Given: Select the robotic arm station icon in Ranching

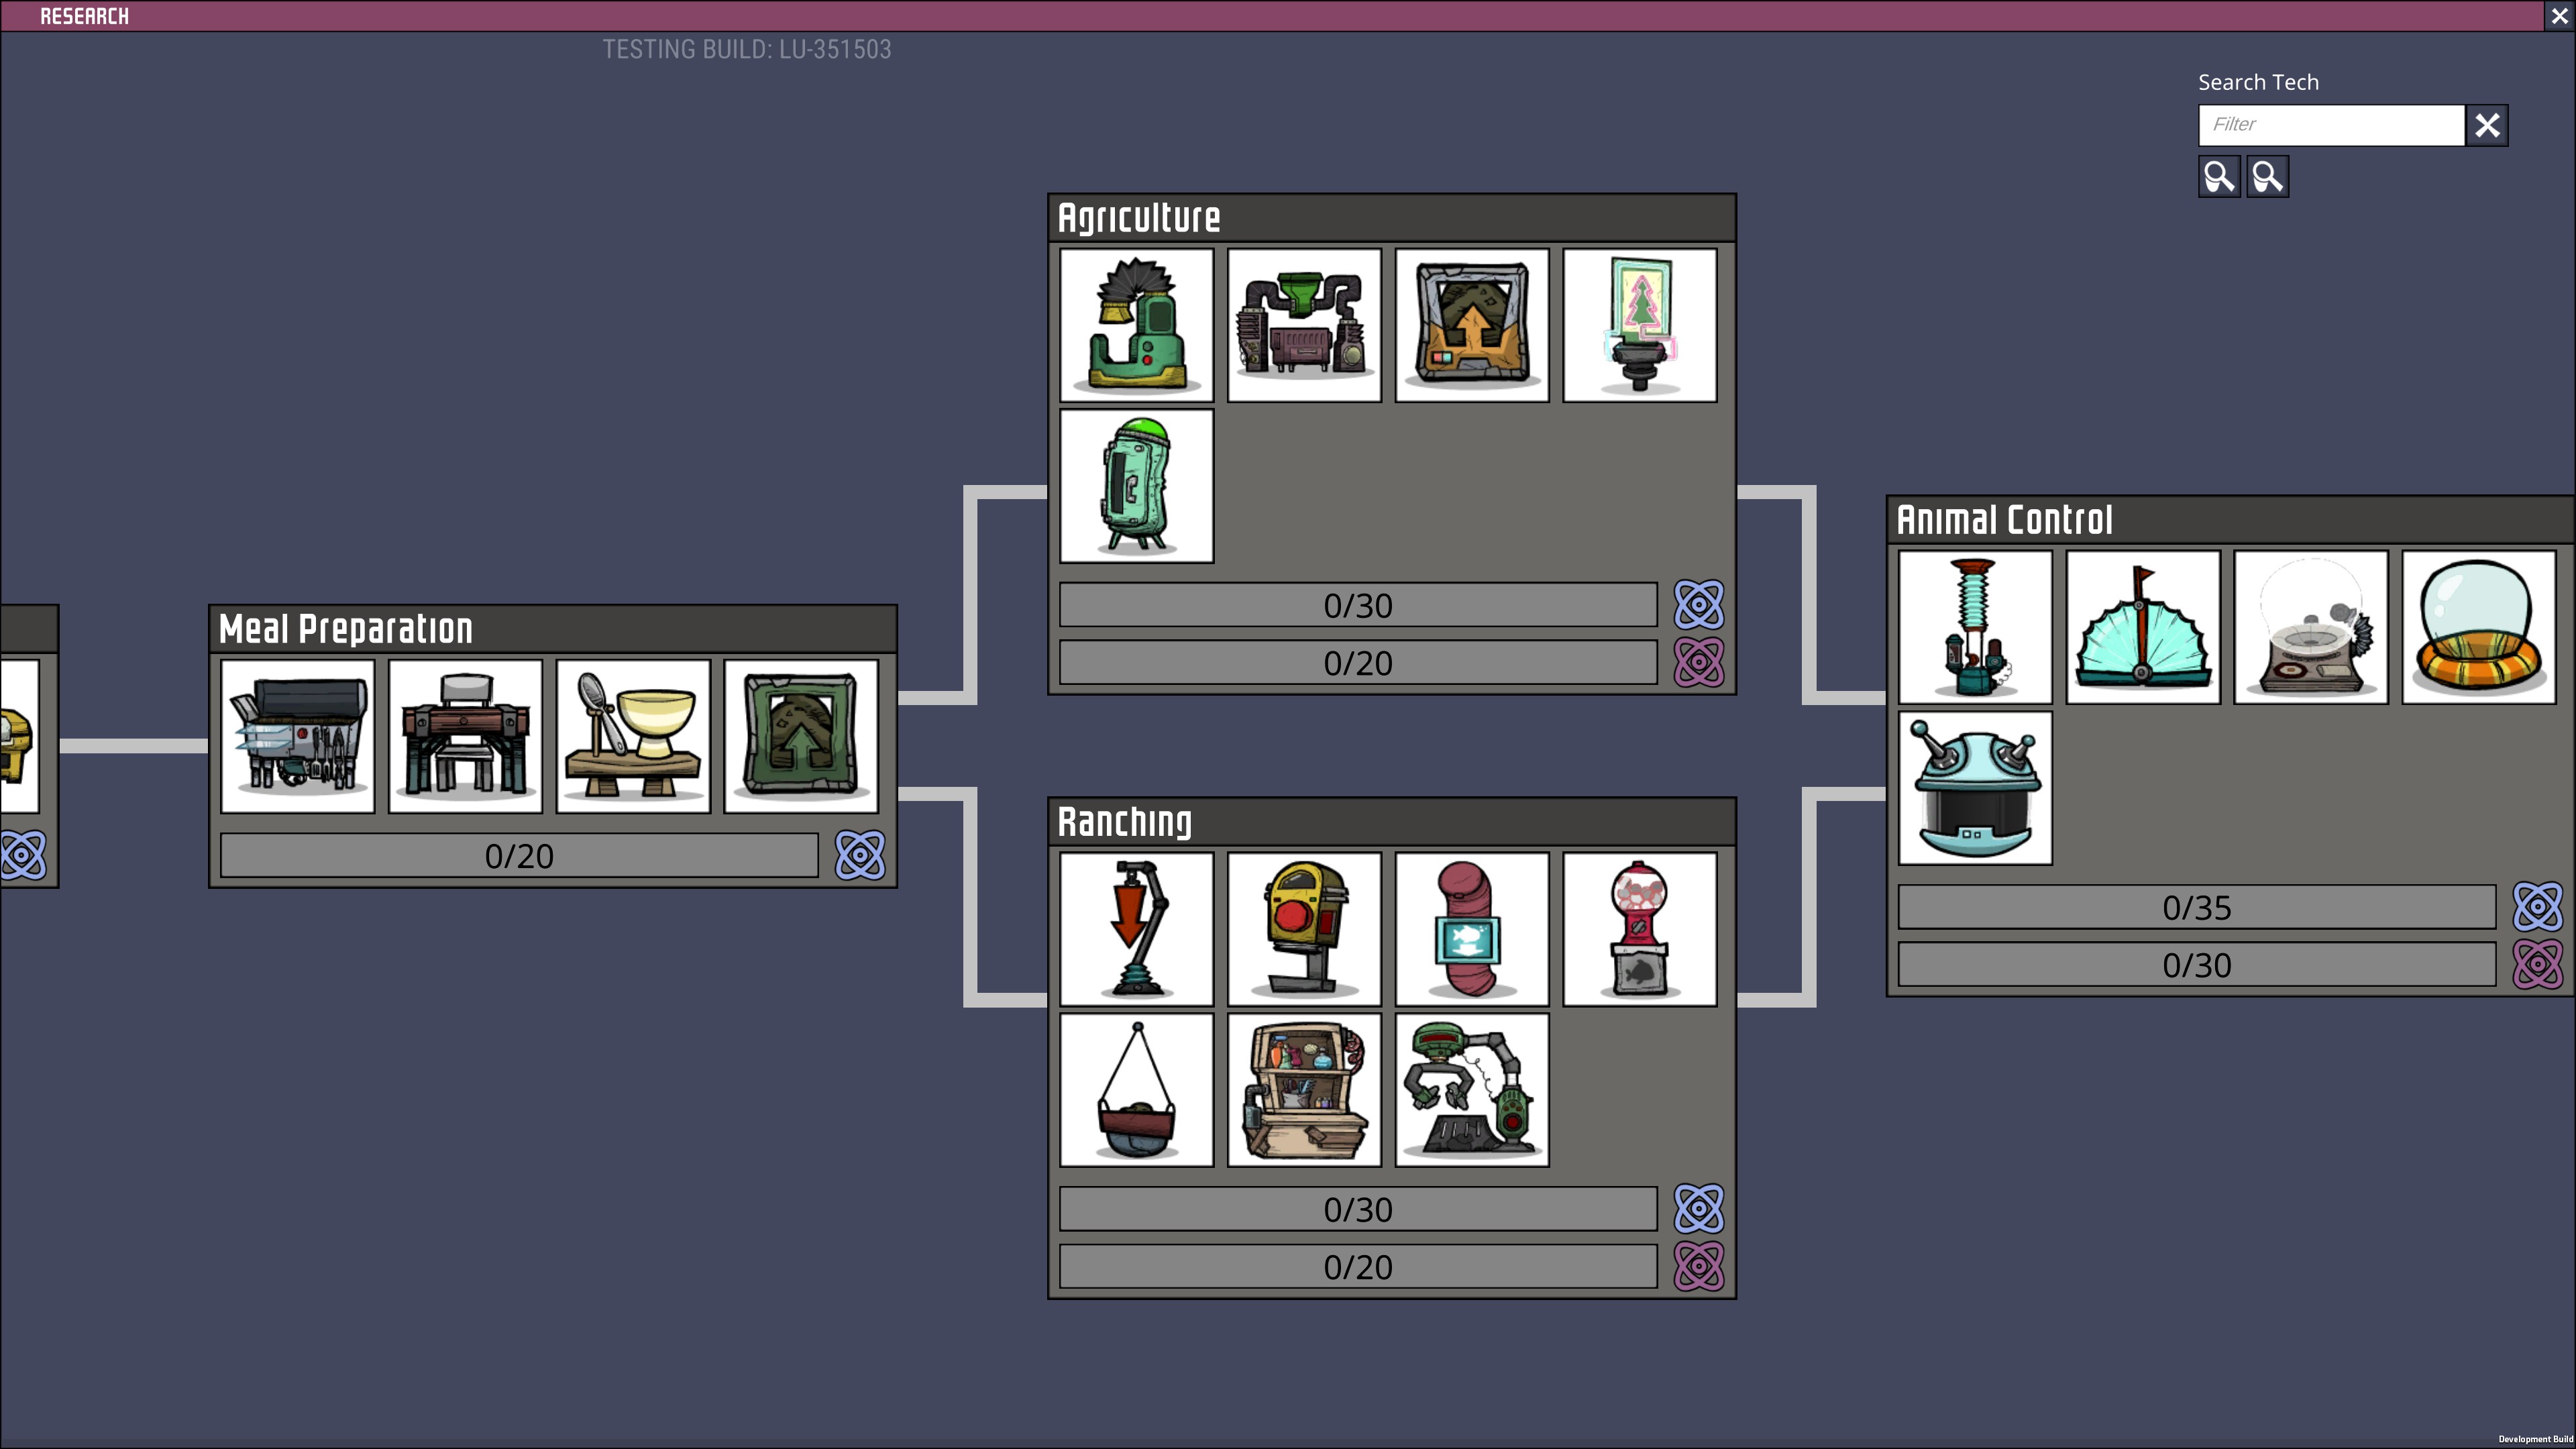Looking at the screenshot, I should tap(1472, 1090).
